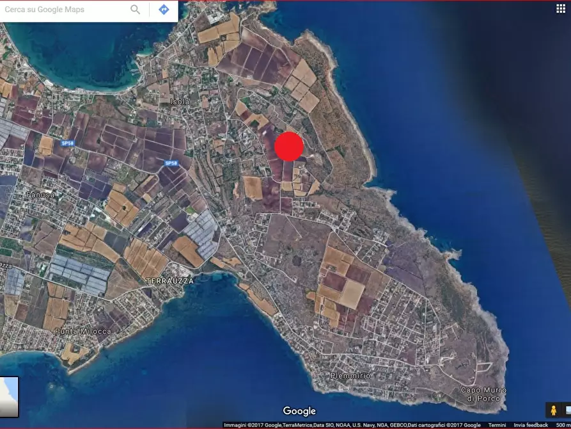Viewport: 571px width, 429px height.
Task: Select the red location marker on the map
Action: click(x=289, y=147)
